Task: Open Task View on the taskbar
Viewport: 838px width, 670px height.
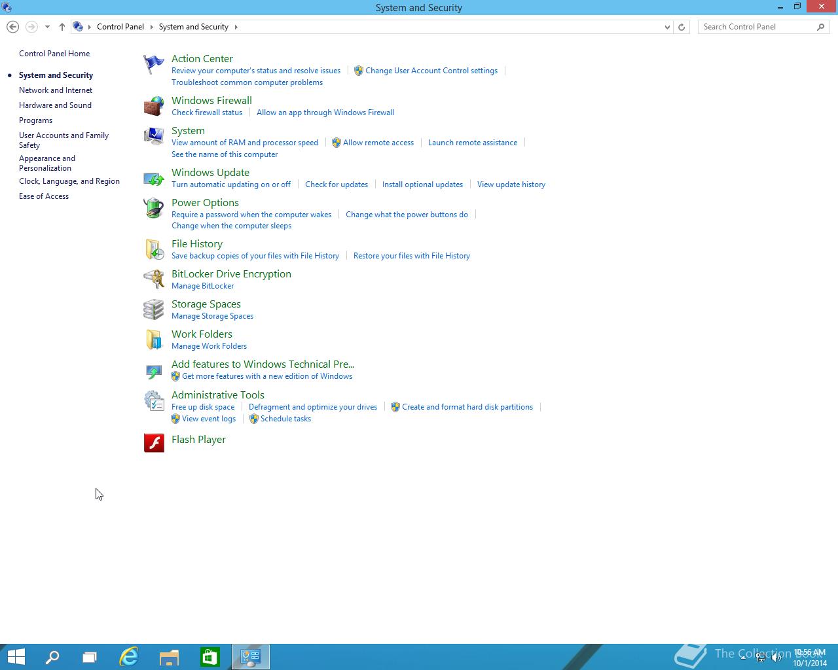Action: 90,657
